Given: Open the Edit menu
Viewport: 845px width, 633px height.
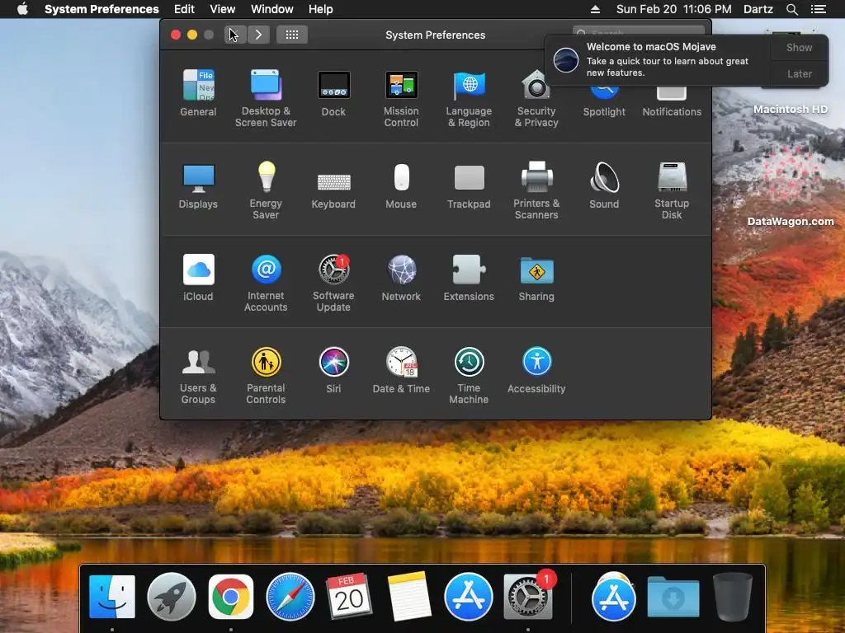Looking at the screenshot, I should click(x=184, y=9).
